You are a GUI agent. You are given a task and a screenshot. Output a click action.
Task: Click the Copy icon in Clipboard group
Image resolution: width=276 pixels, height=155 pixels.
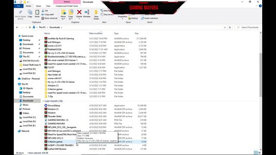(30, 12)
